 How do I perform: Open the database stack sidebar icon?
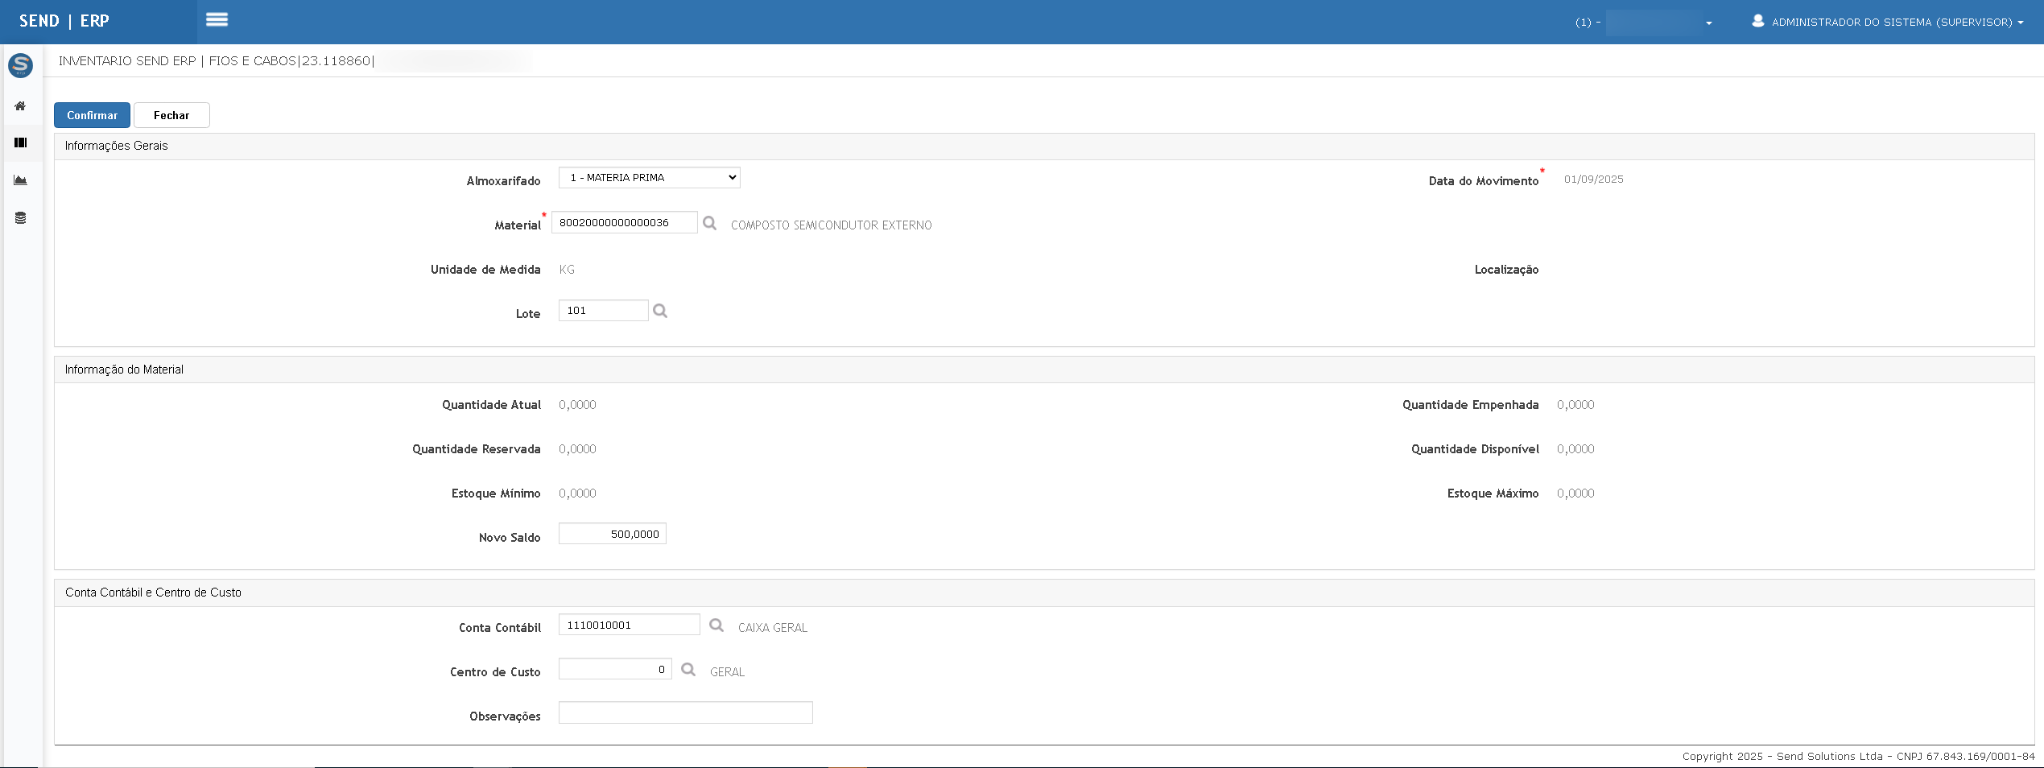click(x=21, y=218)
